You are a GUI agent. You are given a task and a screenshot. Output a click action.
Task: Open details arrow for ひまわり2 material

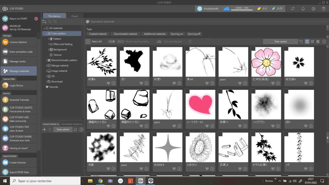tap(212, 169)
